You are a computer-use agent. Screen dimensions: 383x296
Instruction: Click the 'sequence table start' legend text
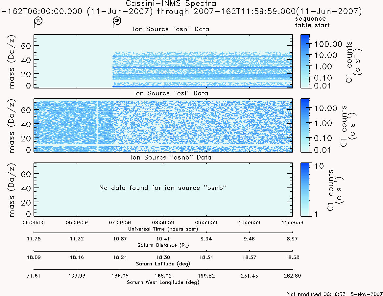pos(312,22)
